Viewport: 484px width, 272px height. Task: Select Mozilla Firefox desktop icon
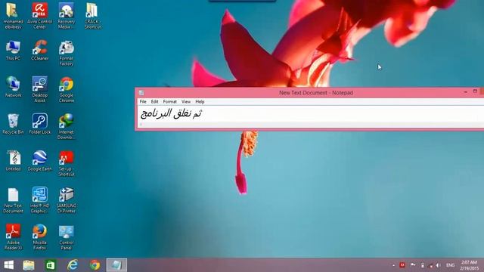pyautogui.click(x=40, y=236)
